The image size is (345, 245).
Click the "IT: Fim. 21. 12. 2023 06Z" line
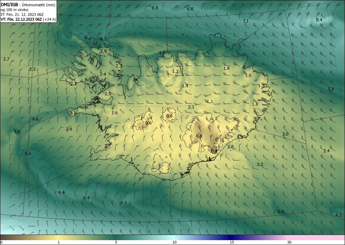click(22, 15)
